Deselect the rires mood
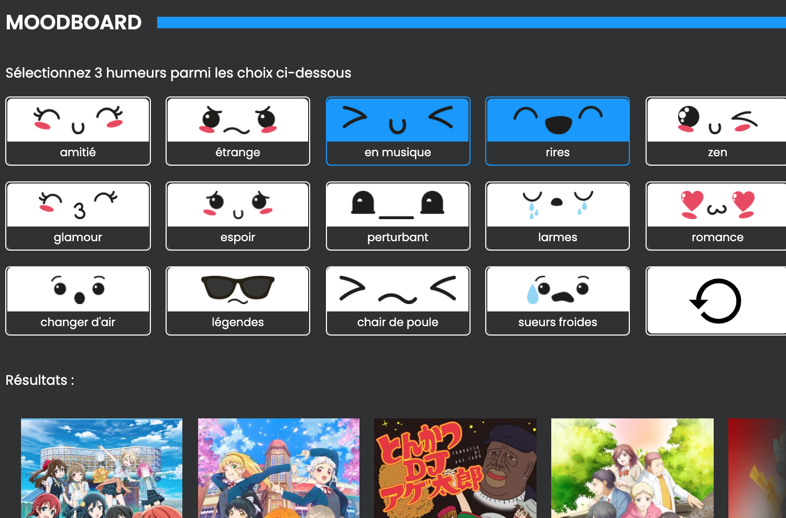 [558, 131]
